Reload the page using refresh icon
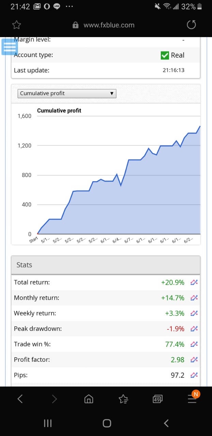The image size is (212, 436). (x=192, y=25)
